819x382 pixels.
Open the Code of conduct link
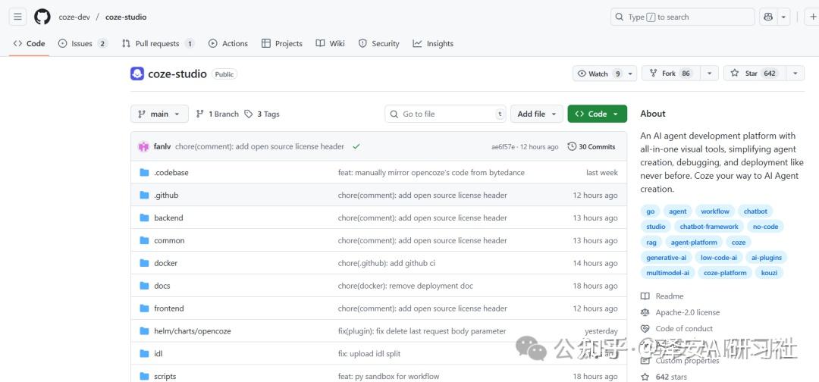click(677, 328)
